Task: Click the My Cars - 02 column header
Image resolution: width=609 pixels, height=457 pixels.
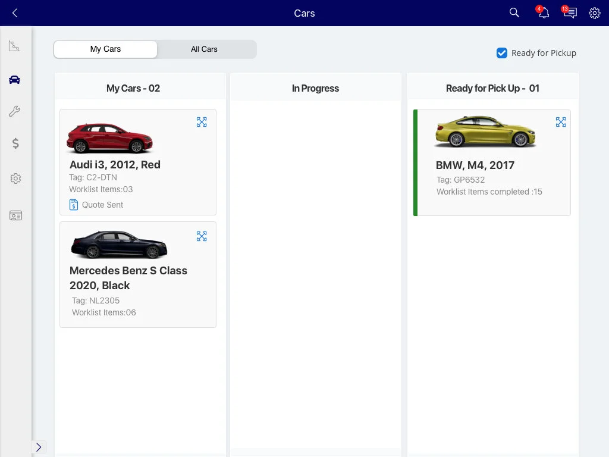Action: 133,88
